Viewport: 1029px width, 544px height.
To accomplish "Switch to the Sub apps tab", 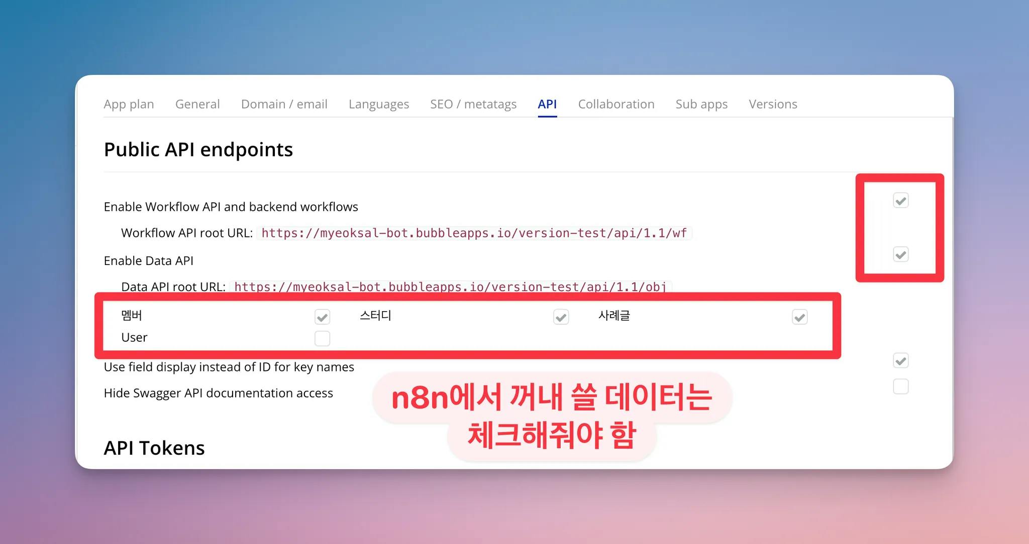I will pyautogui.click(x=701, y=104).
